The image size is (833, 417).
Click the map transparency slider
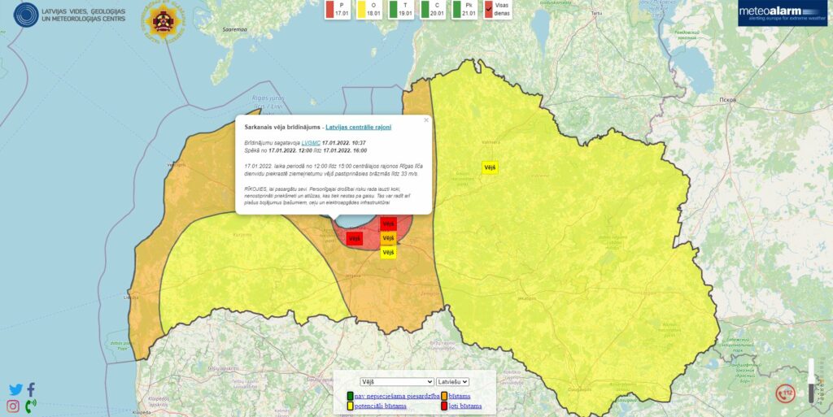(811, 382)
